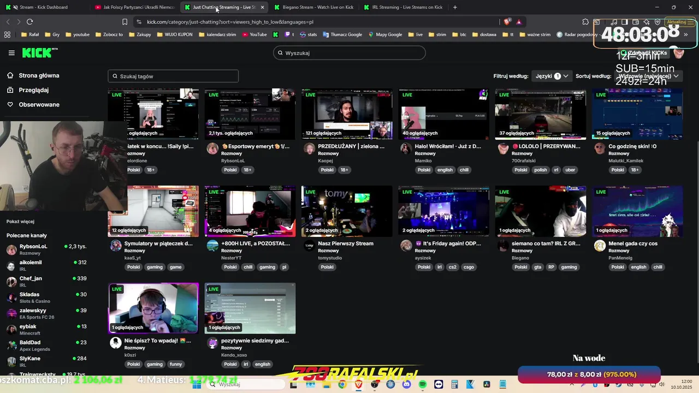Expand the Pokaż więcej link in the sidebar
The width and height of the screenshot is (699, 393).
pyautogui.click(x=20, y=222)
